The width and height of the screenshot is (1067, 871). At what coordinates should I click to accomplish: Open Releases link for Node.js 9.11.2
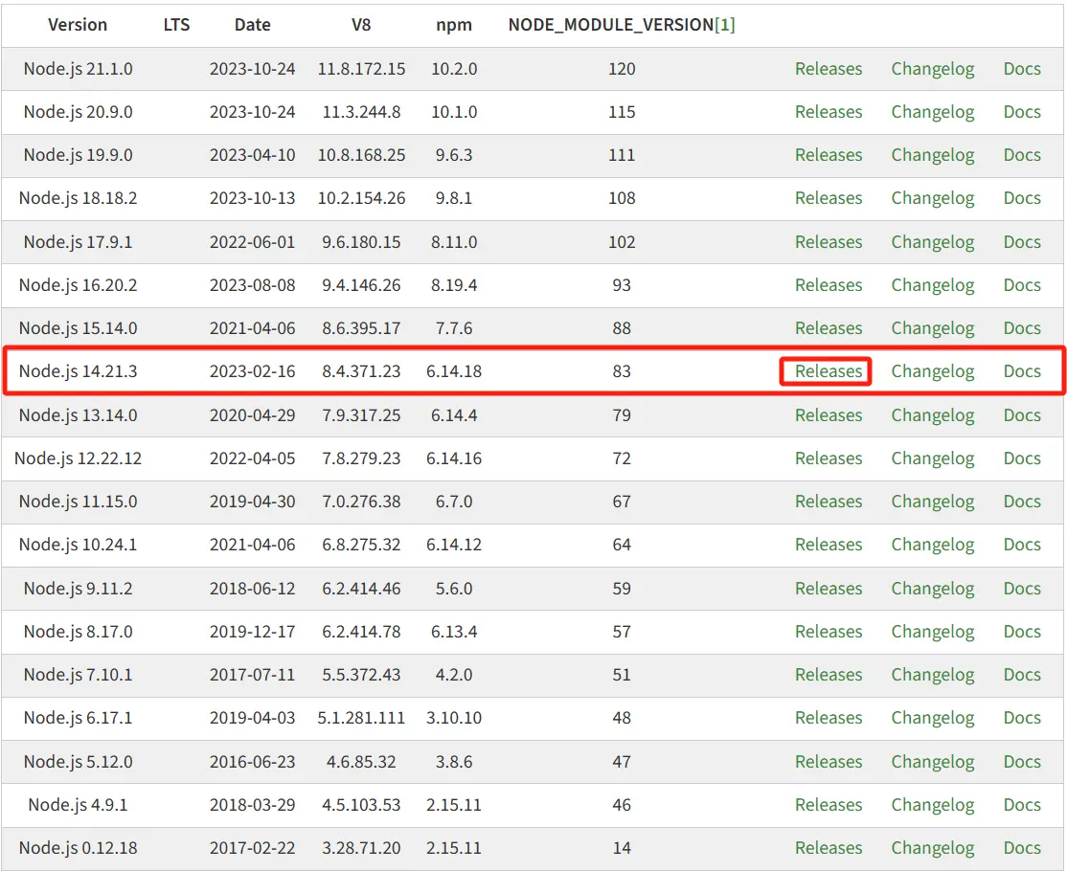point(829,588)
